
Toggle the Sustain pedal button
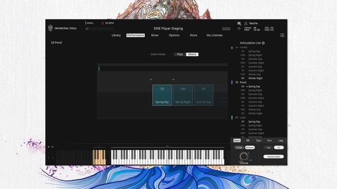click(x=274, y=156)
